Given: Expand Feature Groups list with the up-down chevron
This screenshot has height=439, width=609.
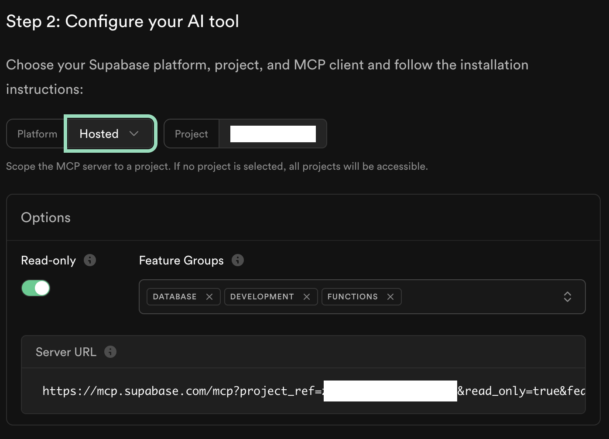Looking at the screenshot, I should (x=567, y=297).
